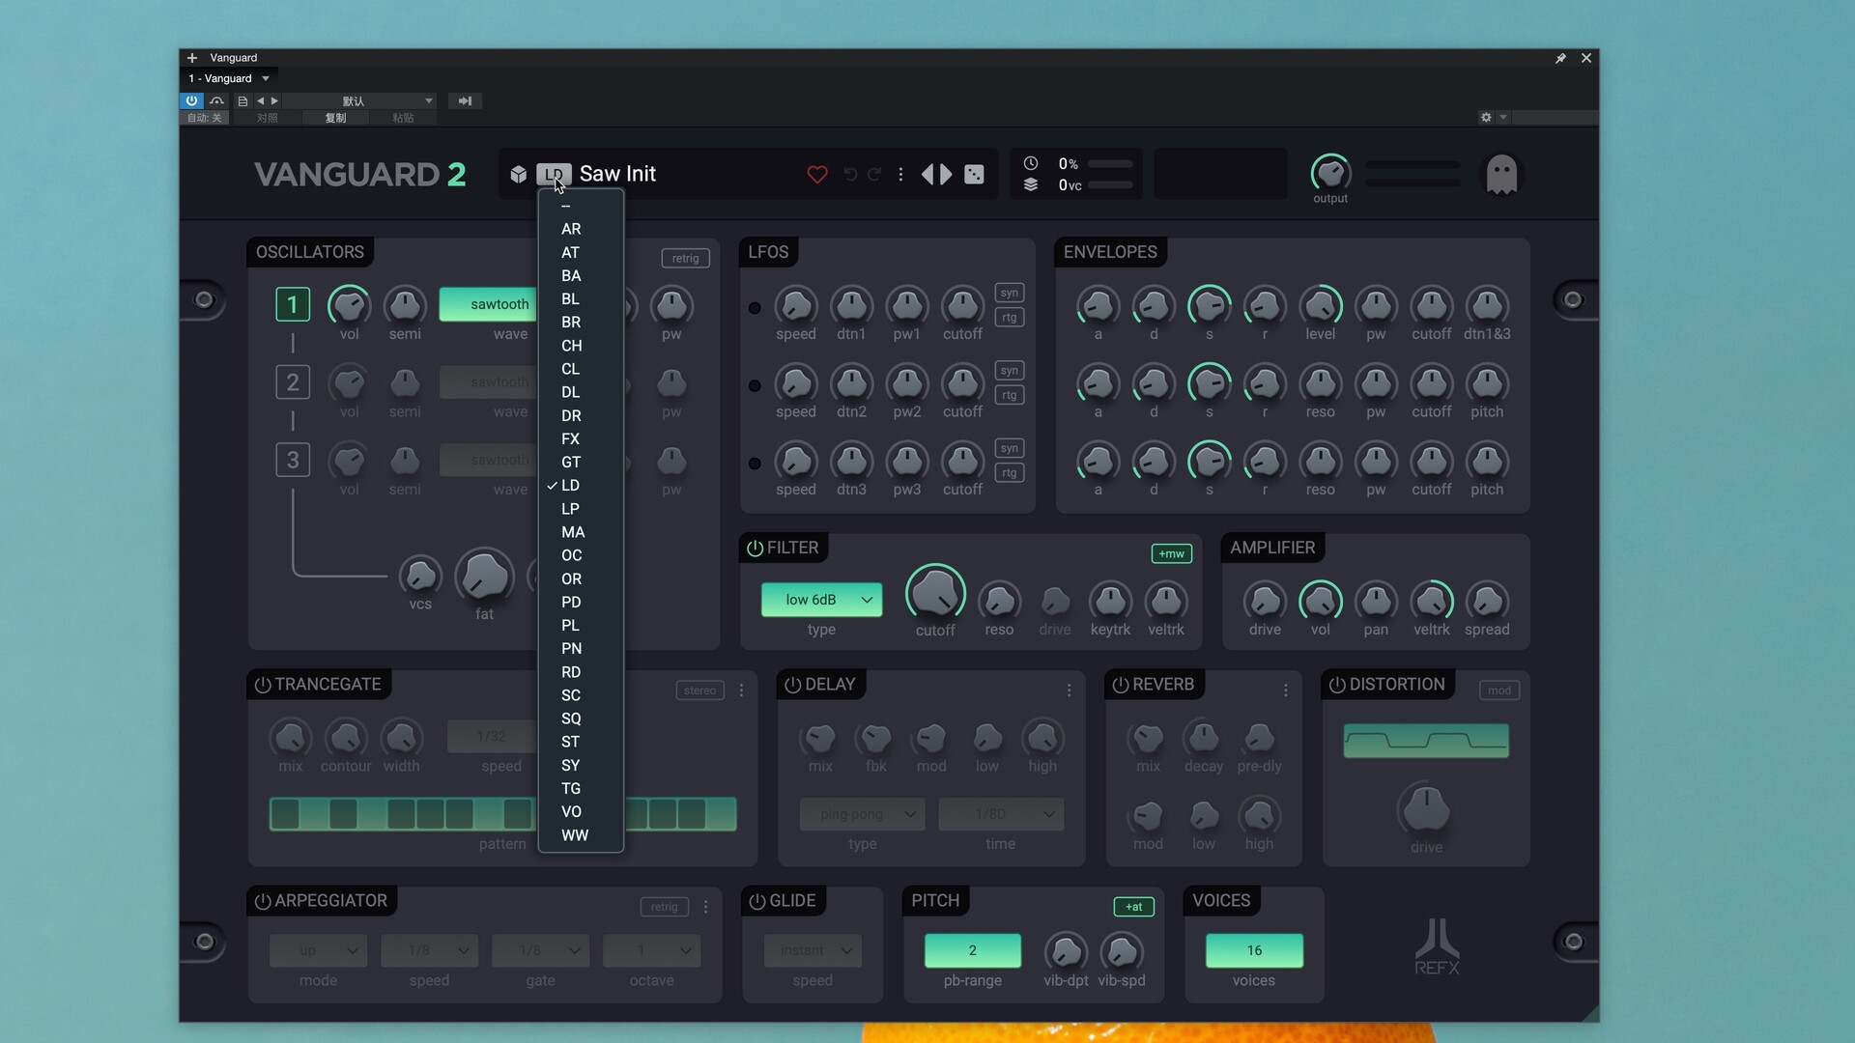Click the preset browser cube icon
1855x1043 pixels.
point(519,174)
